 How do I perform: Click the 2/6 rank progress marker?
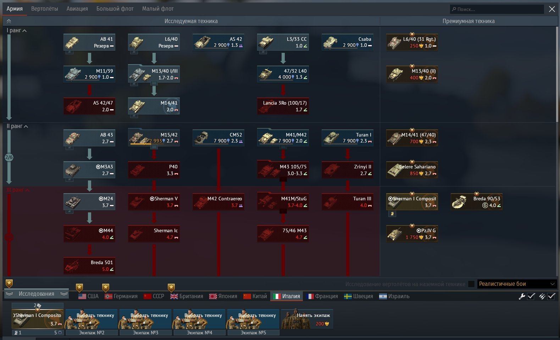9,157
